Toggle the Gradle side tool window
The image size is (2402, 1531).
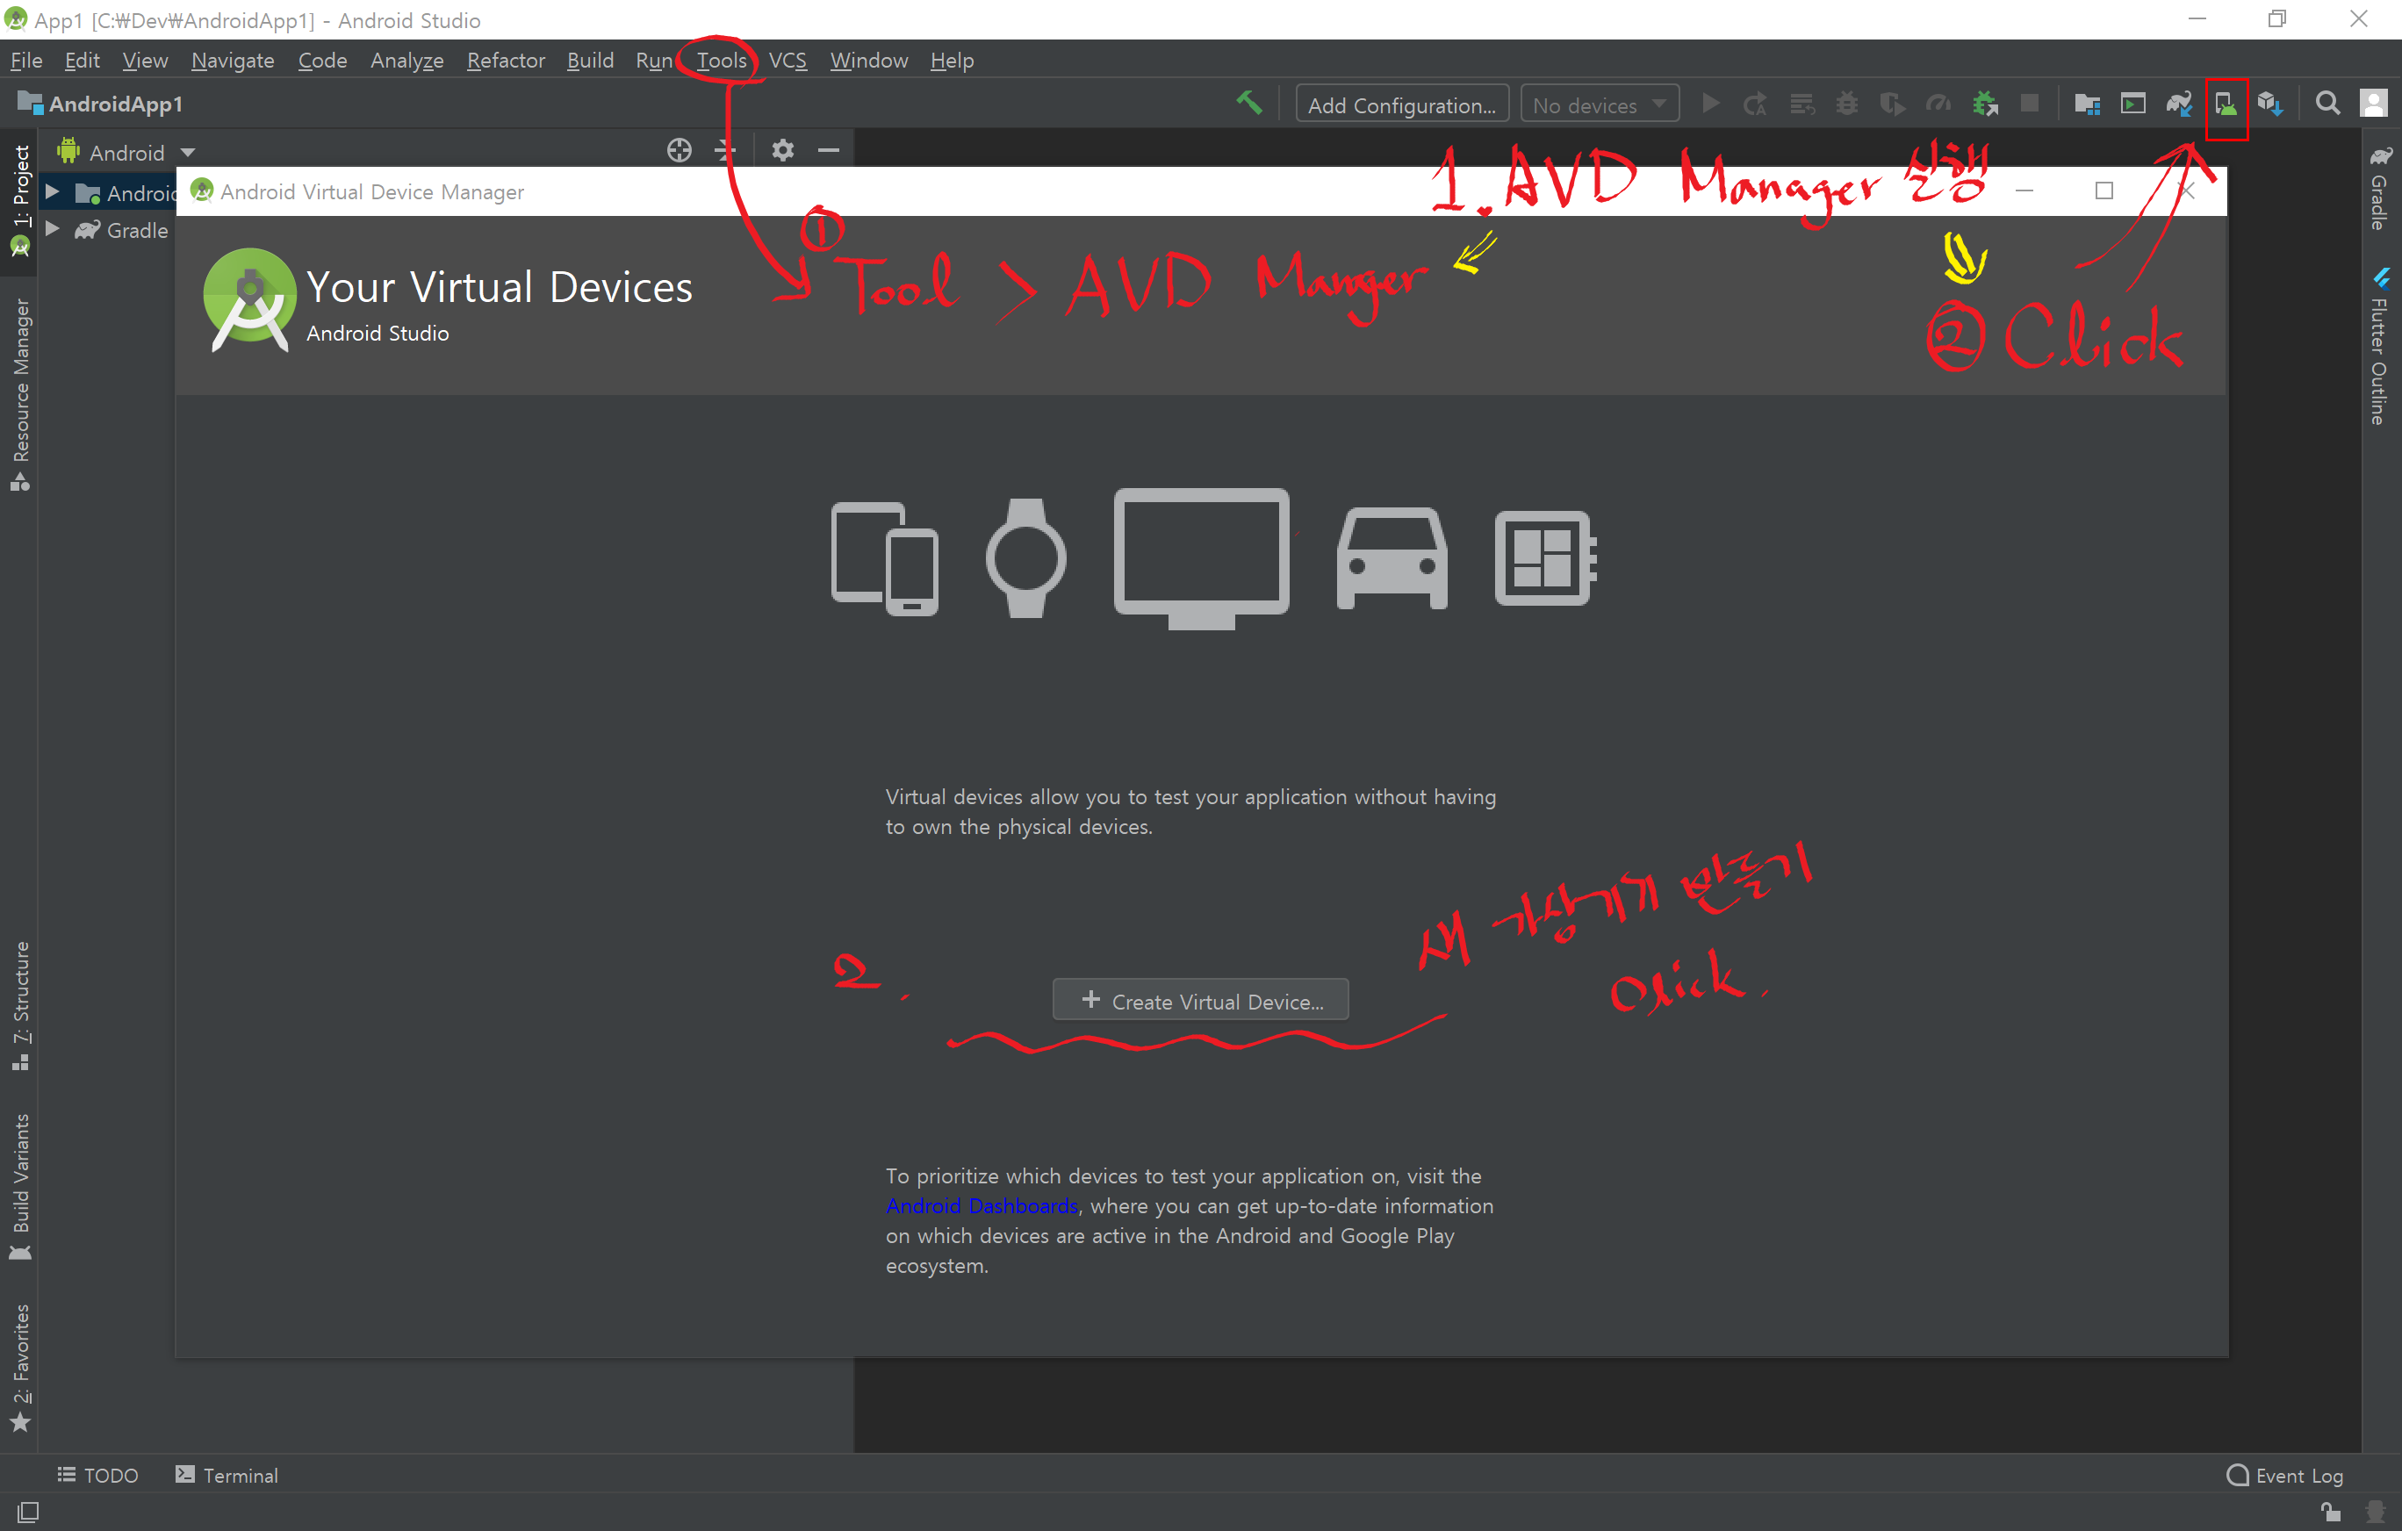[x=2380, y=190]
